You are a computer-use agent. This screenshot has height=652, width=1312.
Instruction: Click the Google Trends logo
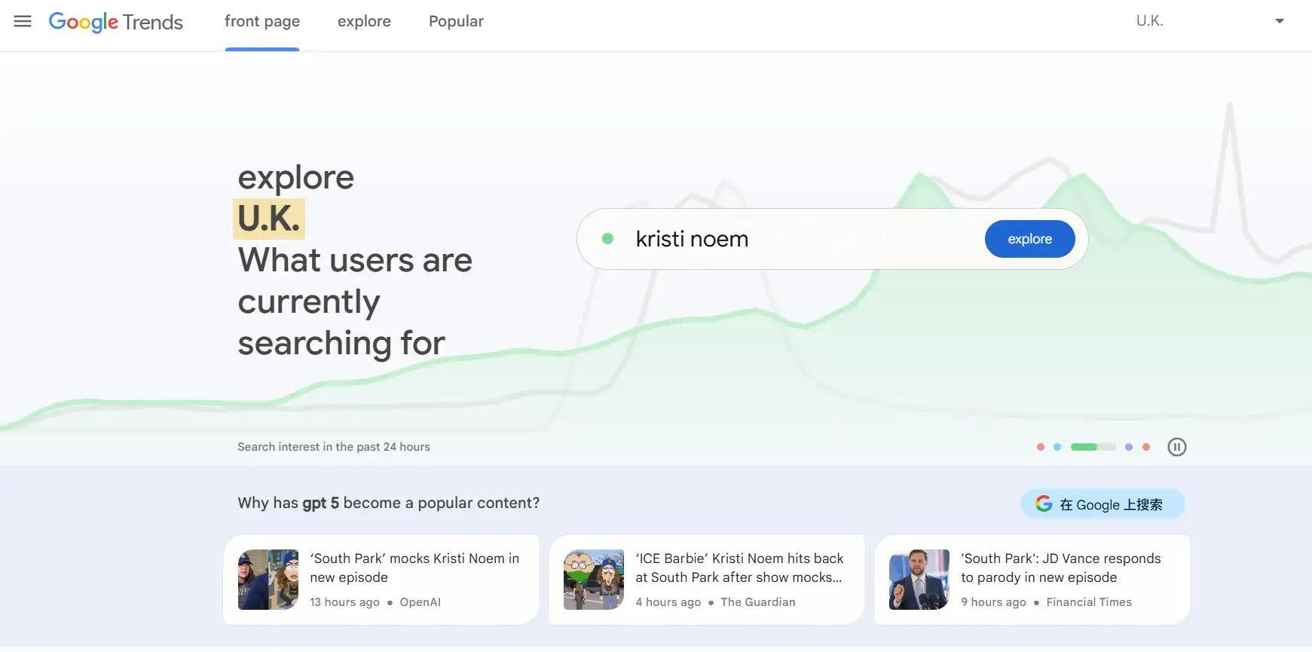[x=116, y=22]
